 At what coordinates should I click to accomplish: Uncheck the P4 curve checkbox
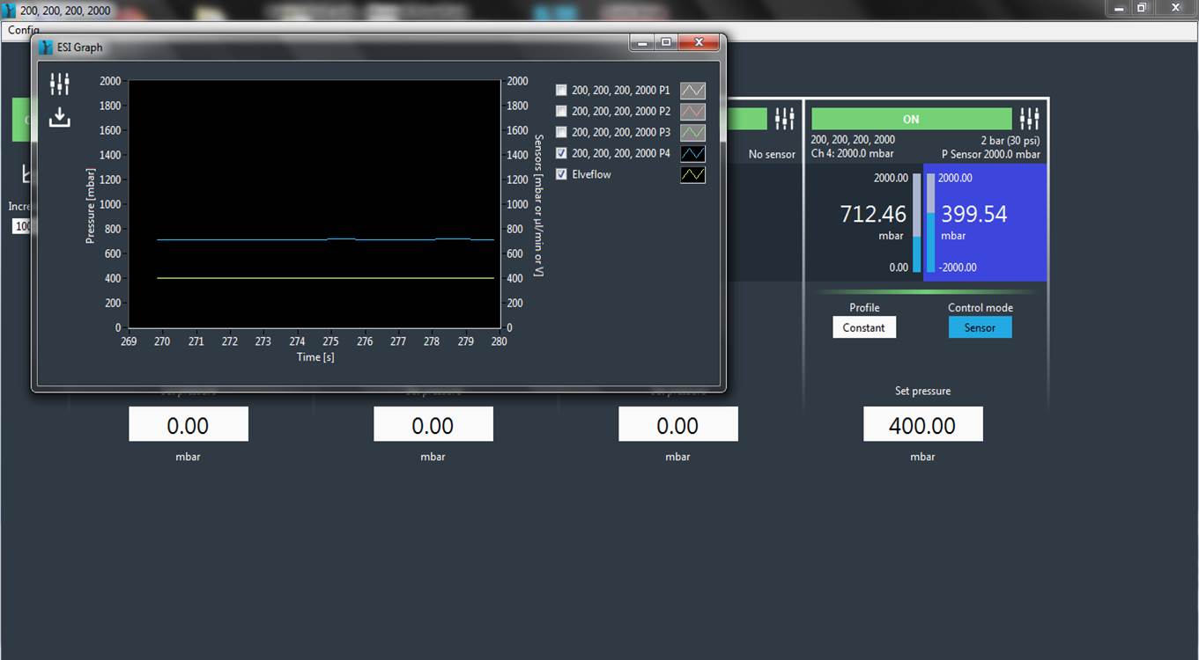[561, 153]
